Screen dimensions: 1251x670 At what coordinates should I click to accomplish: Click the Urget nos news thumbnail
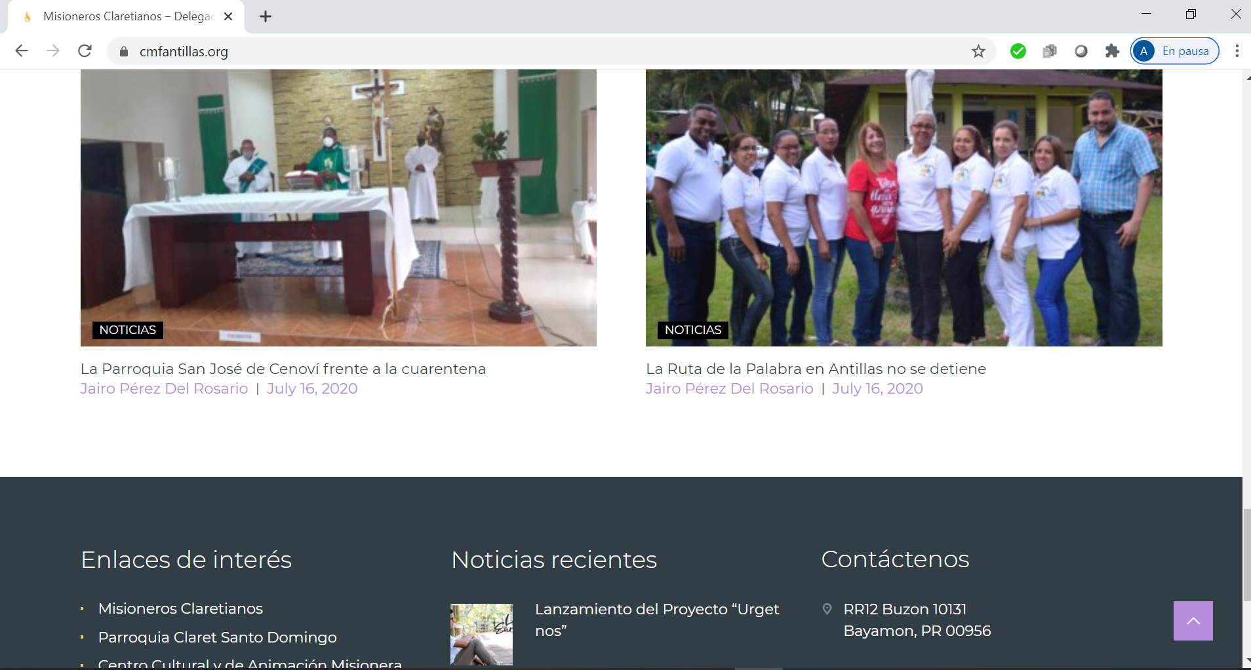point(481,635)
